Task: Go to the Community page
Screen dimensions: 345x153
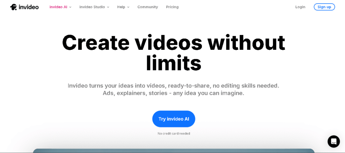Action: (x=148, y=7)
